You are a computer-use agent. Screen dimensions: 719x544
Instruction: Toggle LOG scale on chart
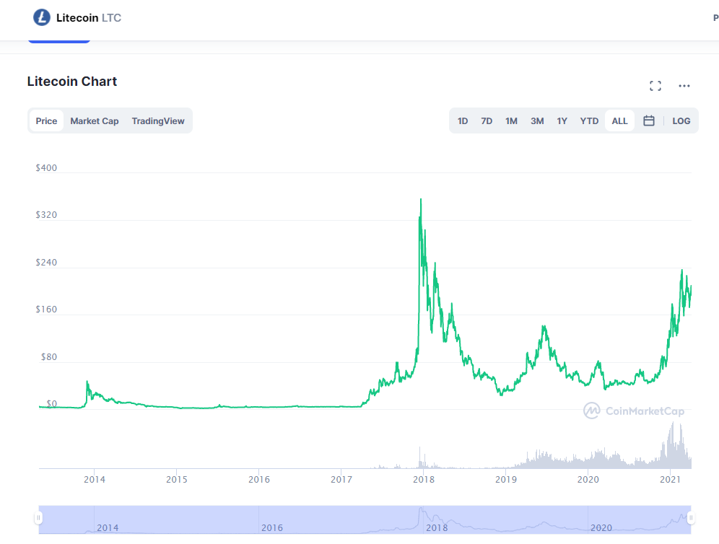681,121
